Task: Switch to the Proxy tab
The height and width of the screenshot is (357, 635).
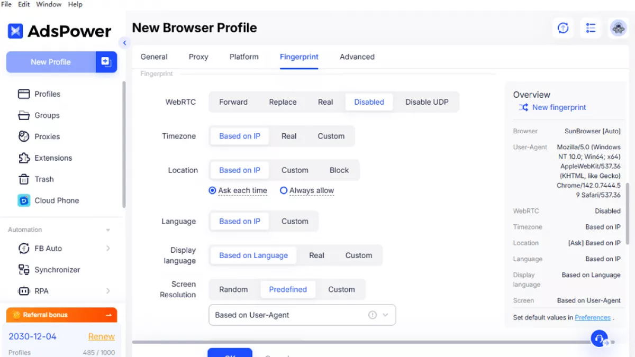Action: pos(198,57)
